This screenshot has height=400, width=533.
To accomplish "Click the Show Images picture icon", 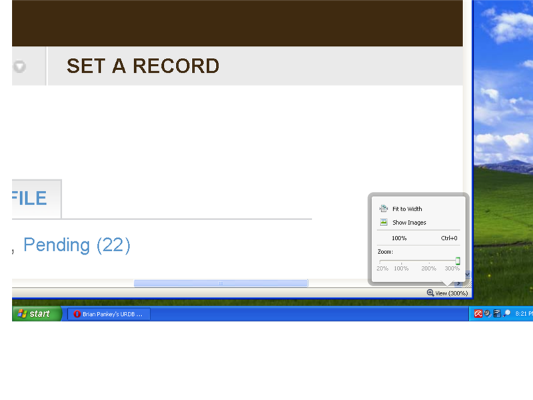I will pyautogui.click(x=384, y=221).
